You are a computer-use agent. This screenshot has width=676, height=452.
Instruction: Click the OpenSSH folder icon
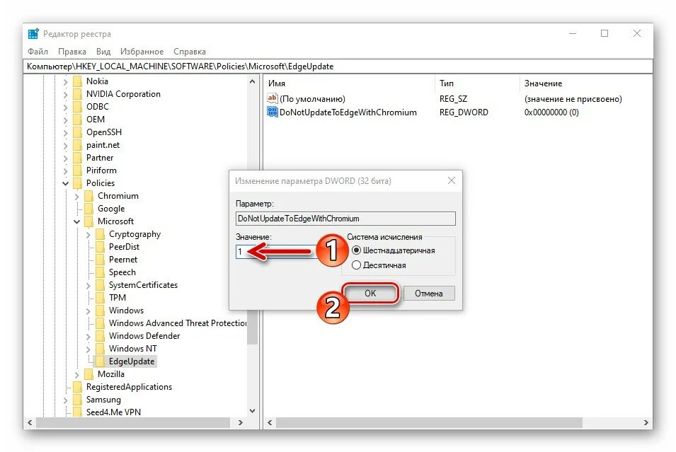click(78, 132)
